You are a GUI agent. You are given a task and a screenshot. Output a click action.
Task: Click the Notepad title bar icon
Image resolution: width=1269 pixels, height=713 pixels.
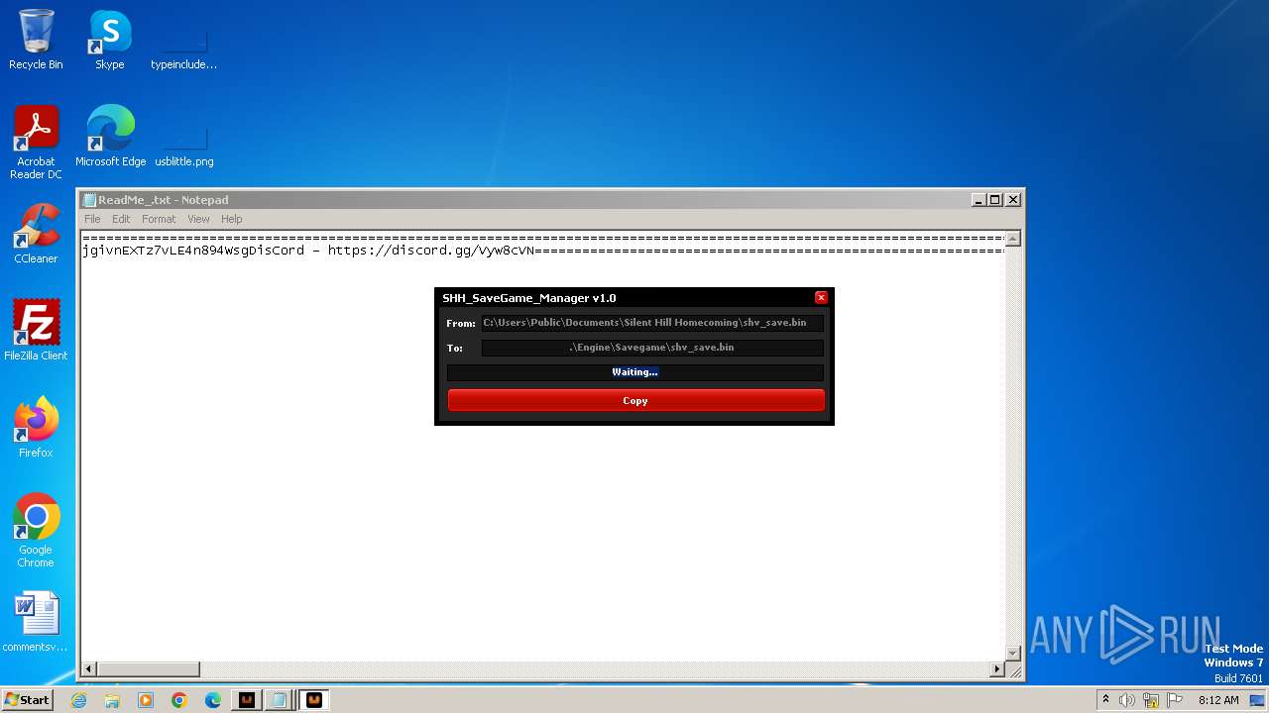coord(89,200)
